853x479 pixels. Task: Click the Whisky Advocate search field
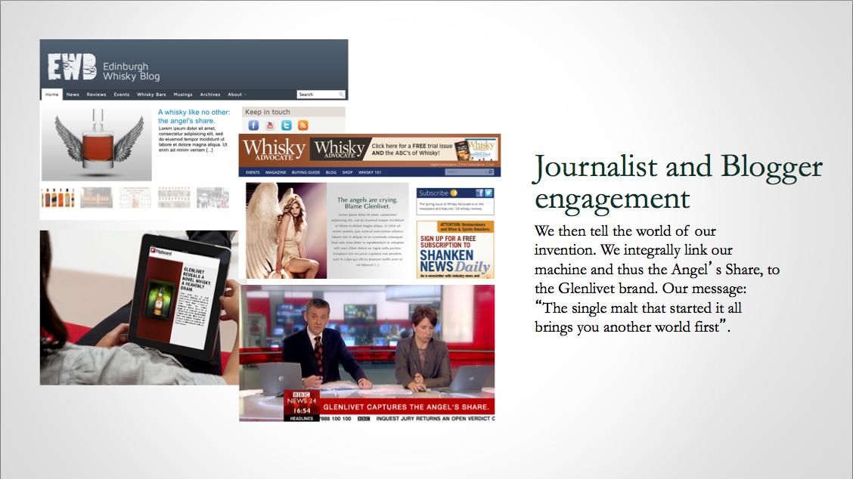pyautogui.click(x=470, y=172)
